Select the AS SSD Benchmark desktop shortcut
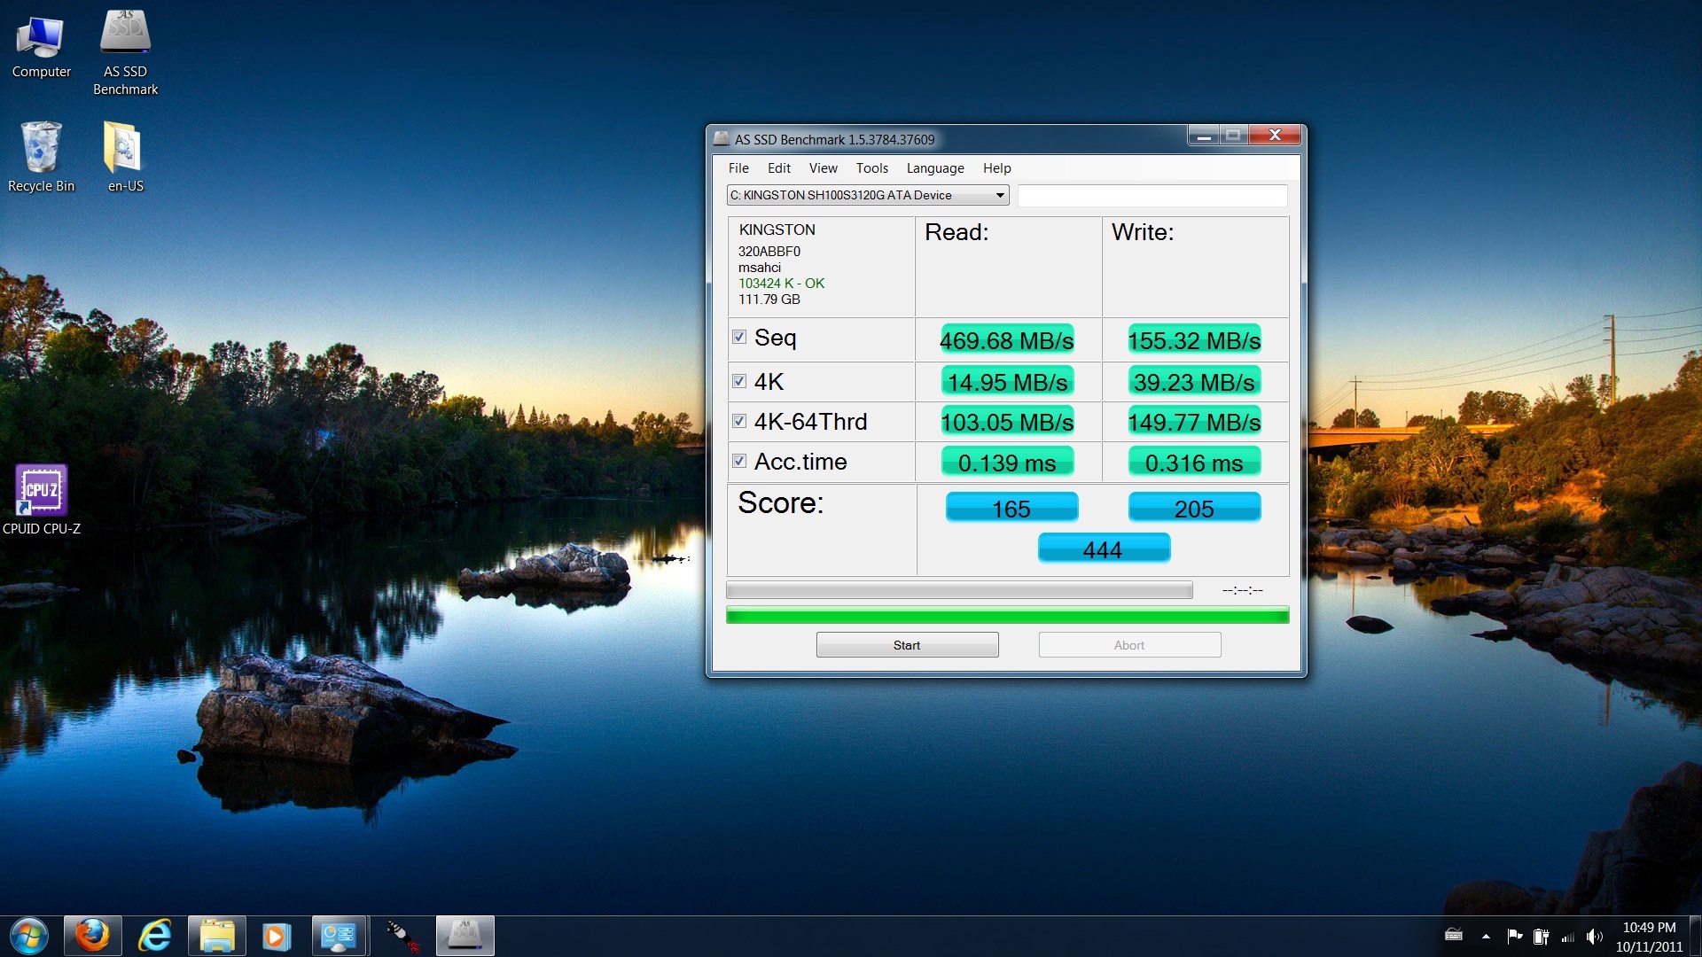 point(125,51)
